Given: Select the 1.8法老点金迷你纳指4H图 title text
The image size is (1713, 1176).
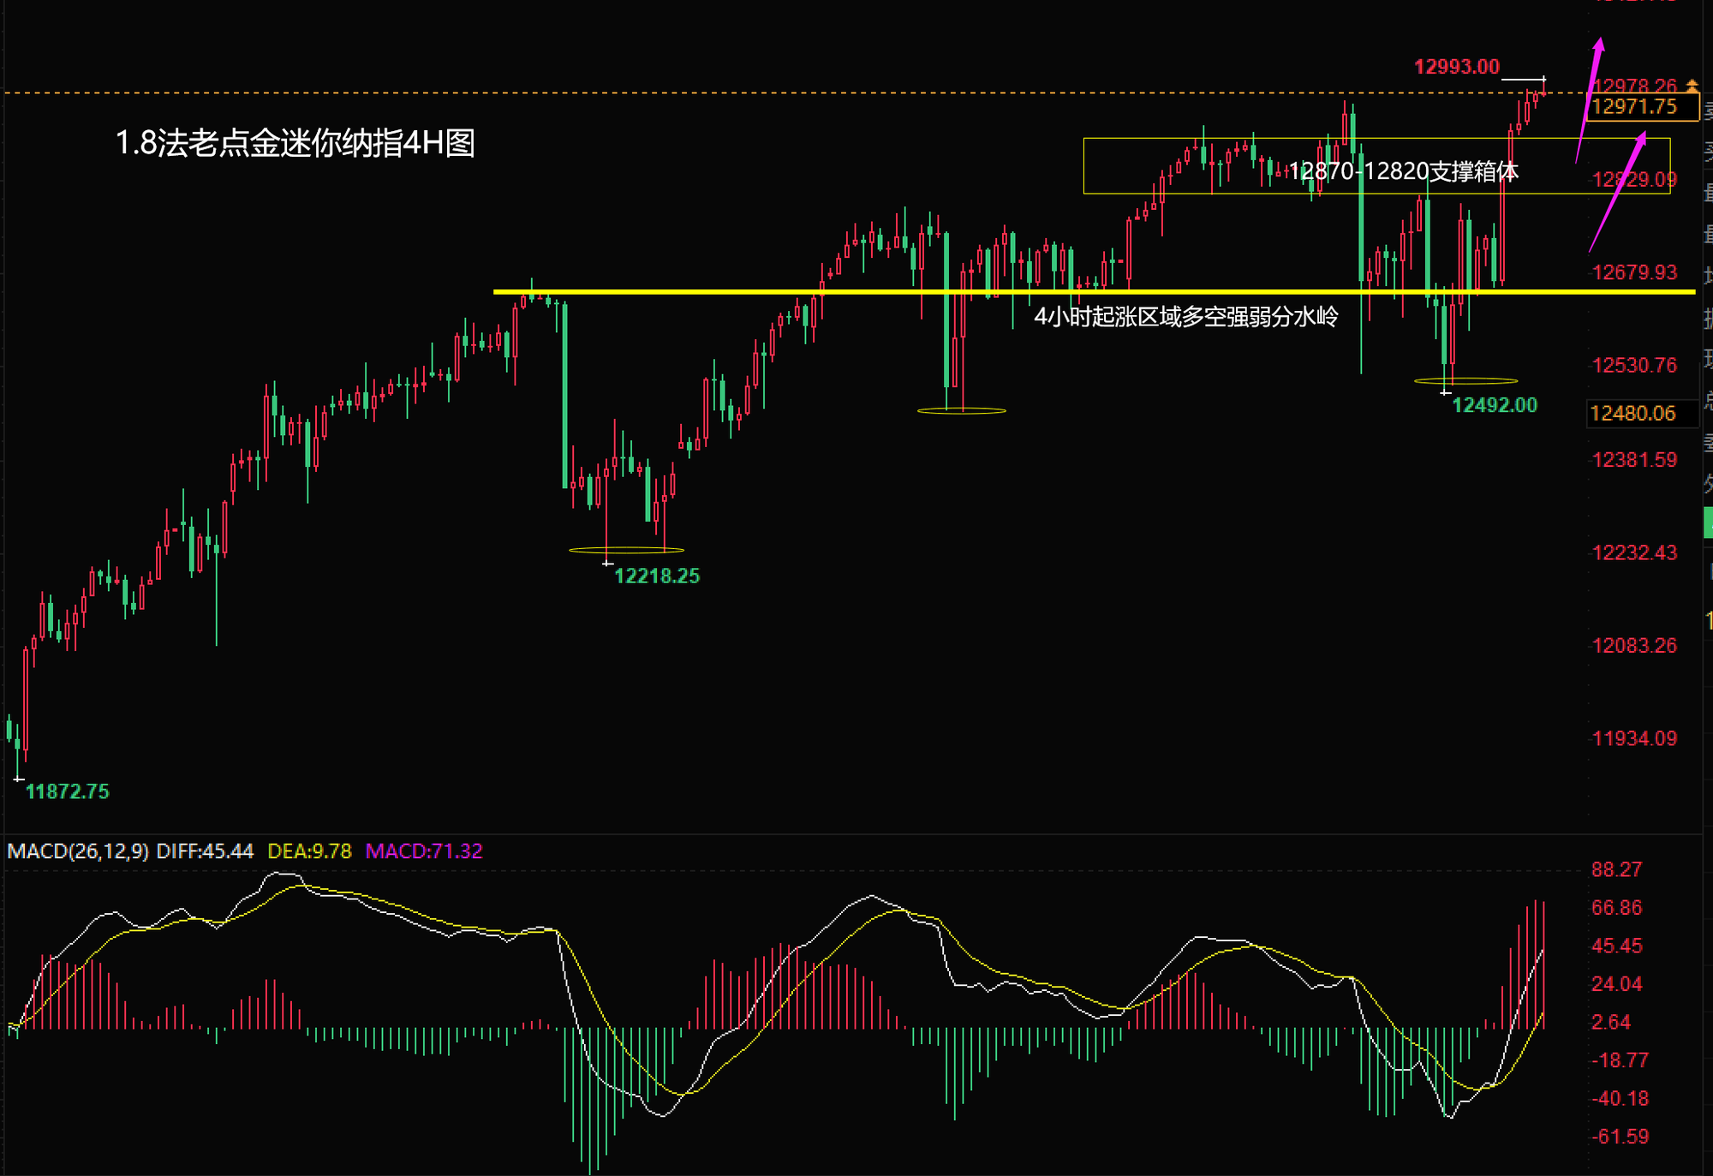Looking at the screenshot, I should [x=295, y=143].
